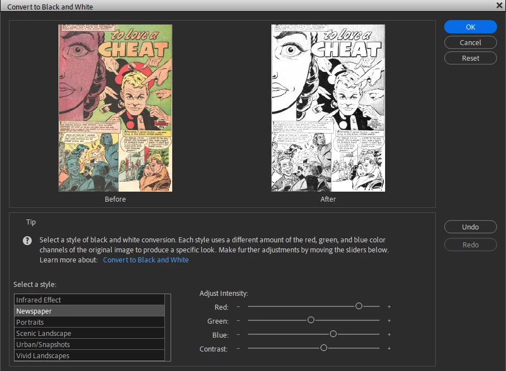Click the 'Blue:' slider label

pos(221,335)
